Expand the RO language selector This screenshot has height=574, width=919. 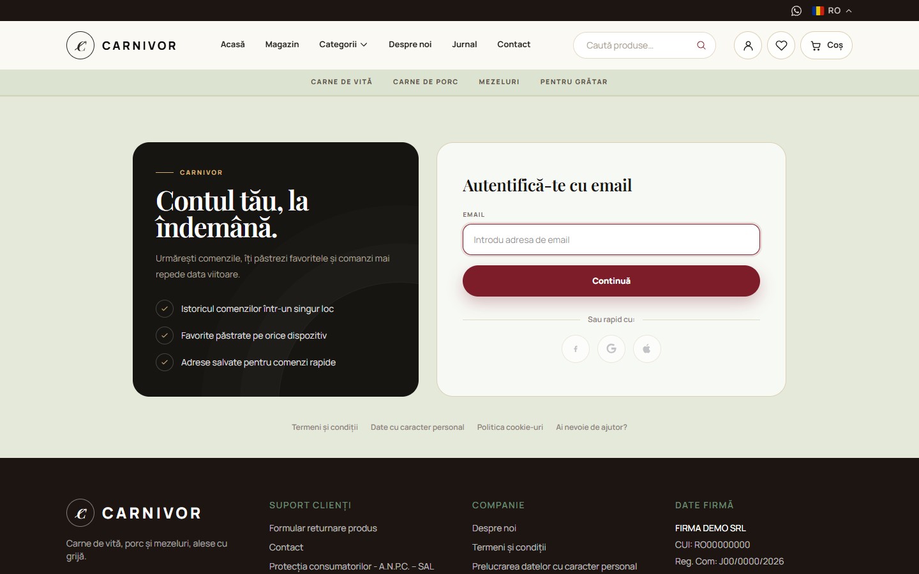832,11
